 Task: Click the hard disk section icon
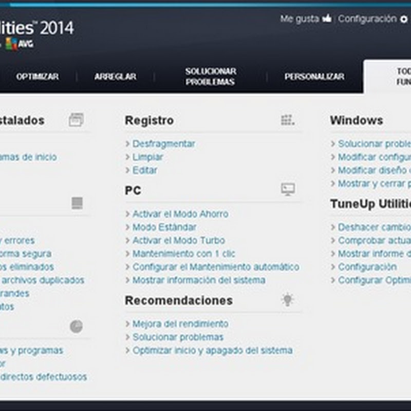pos(77,203)
